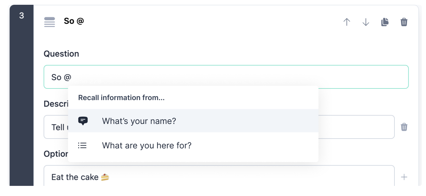The image size is (426, 196).
Task: Click the "So @" block title
Action: [x=74, y=21]
